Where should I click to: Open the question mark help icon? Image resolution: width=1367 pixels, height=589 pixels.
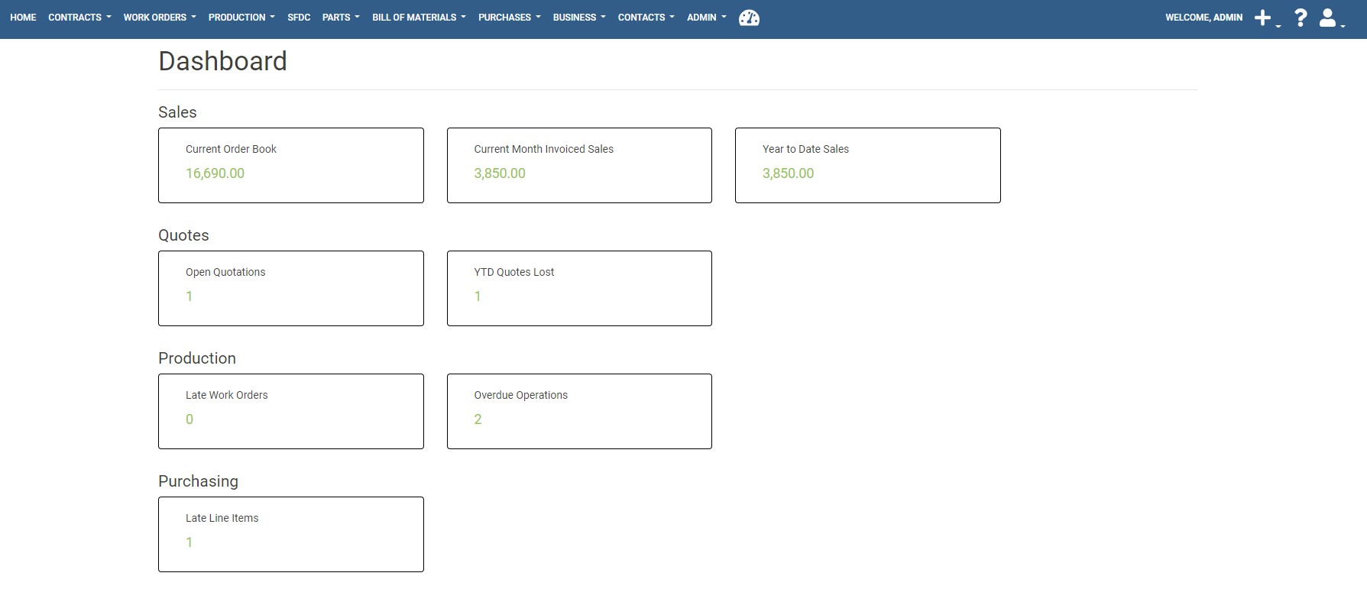1301,18
